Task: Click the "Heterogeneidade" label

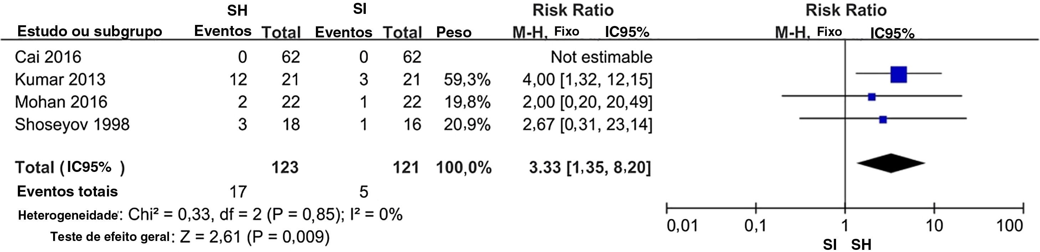Action: pos(67,215)
